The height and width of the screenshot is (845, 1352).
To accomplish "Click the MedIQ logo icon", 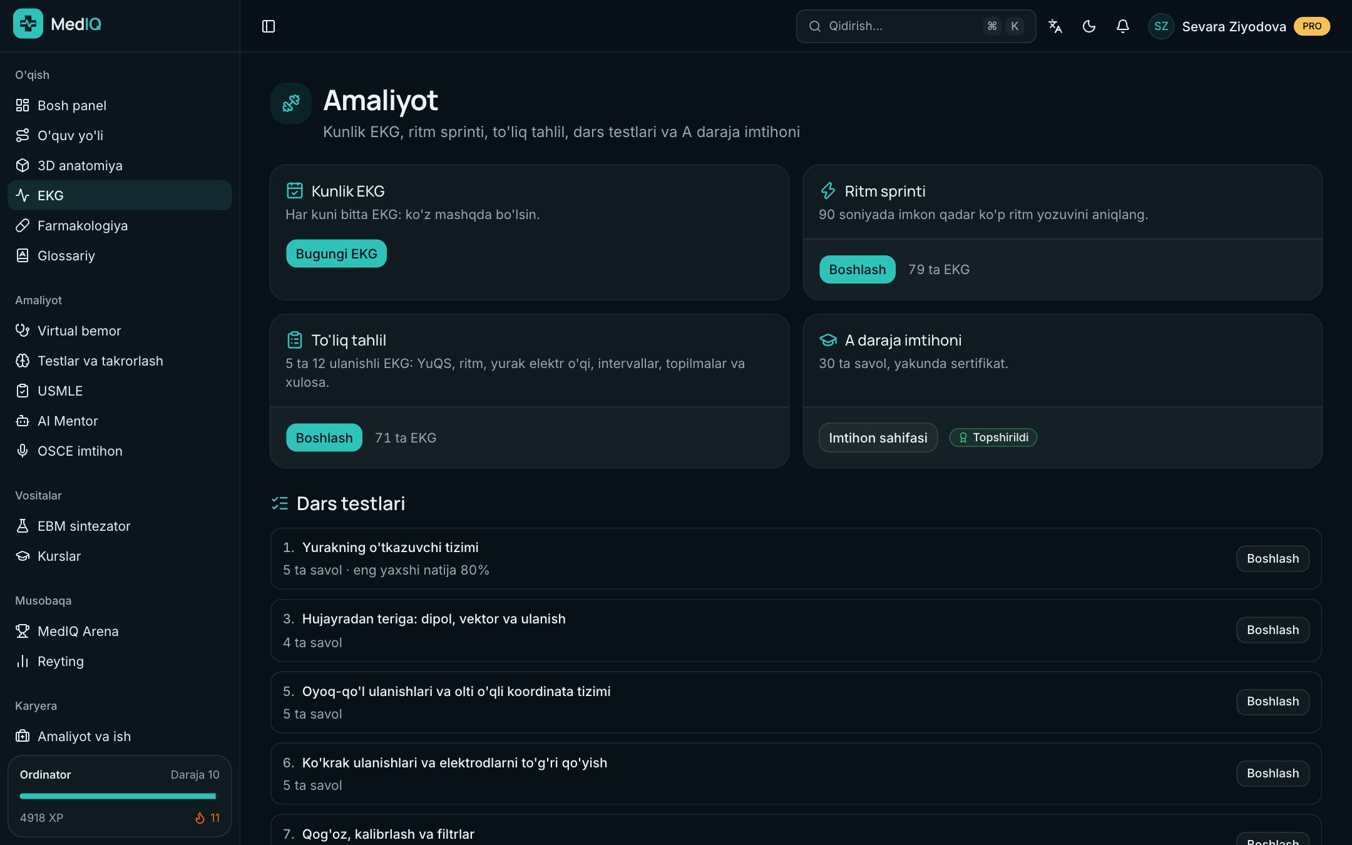I will click(x=28, y=24).
